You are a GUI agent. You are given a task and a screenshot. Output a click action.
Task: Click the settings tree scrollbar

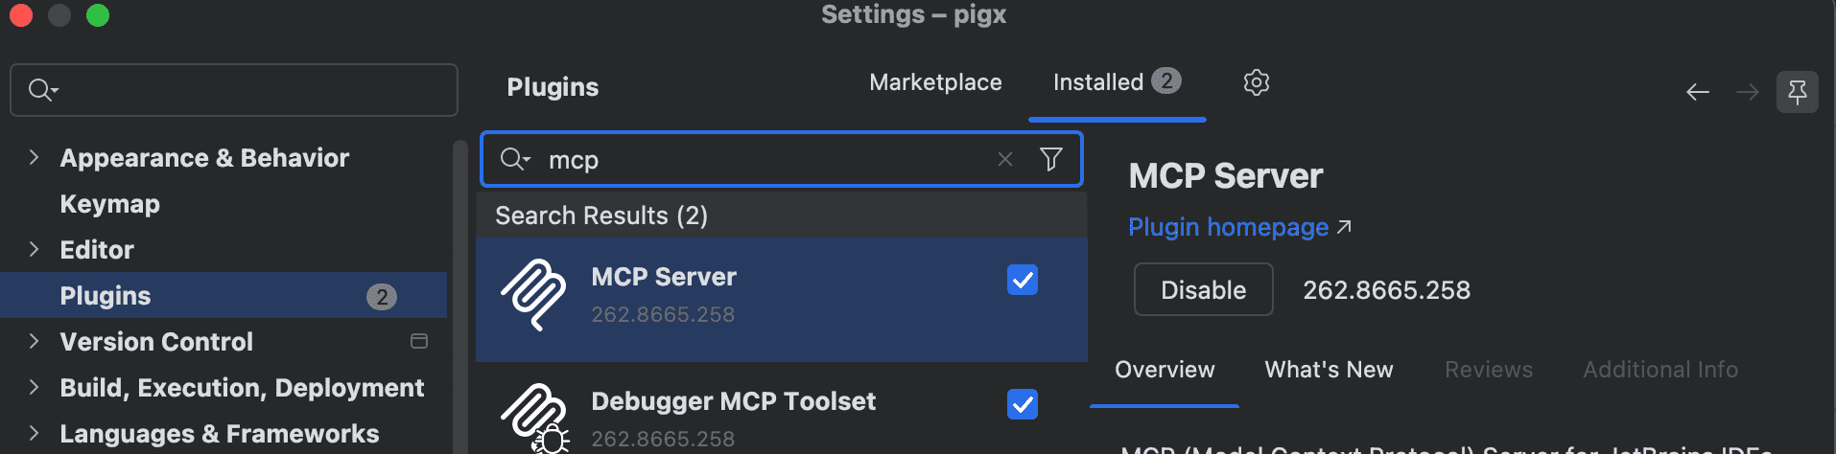(460, 297)
